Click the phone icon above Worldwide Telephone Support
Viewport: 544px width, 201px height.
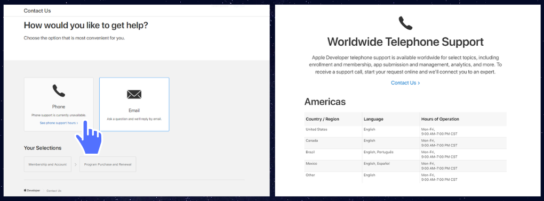[x=405, y=23]
